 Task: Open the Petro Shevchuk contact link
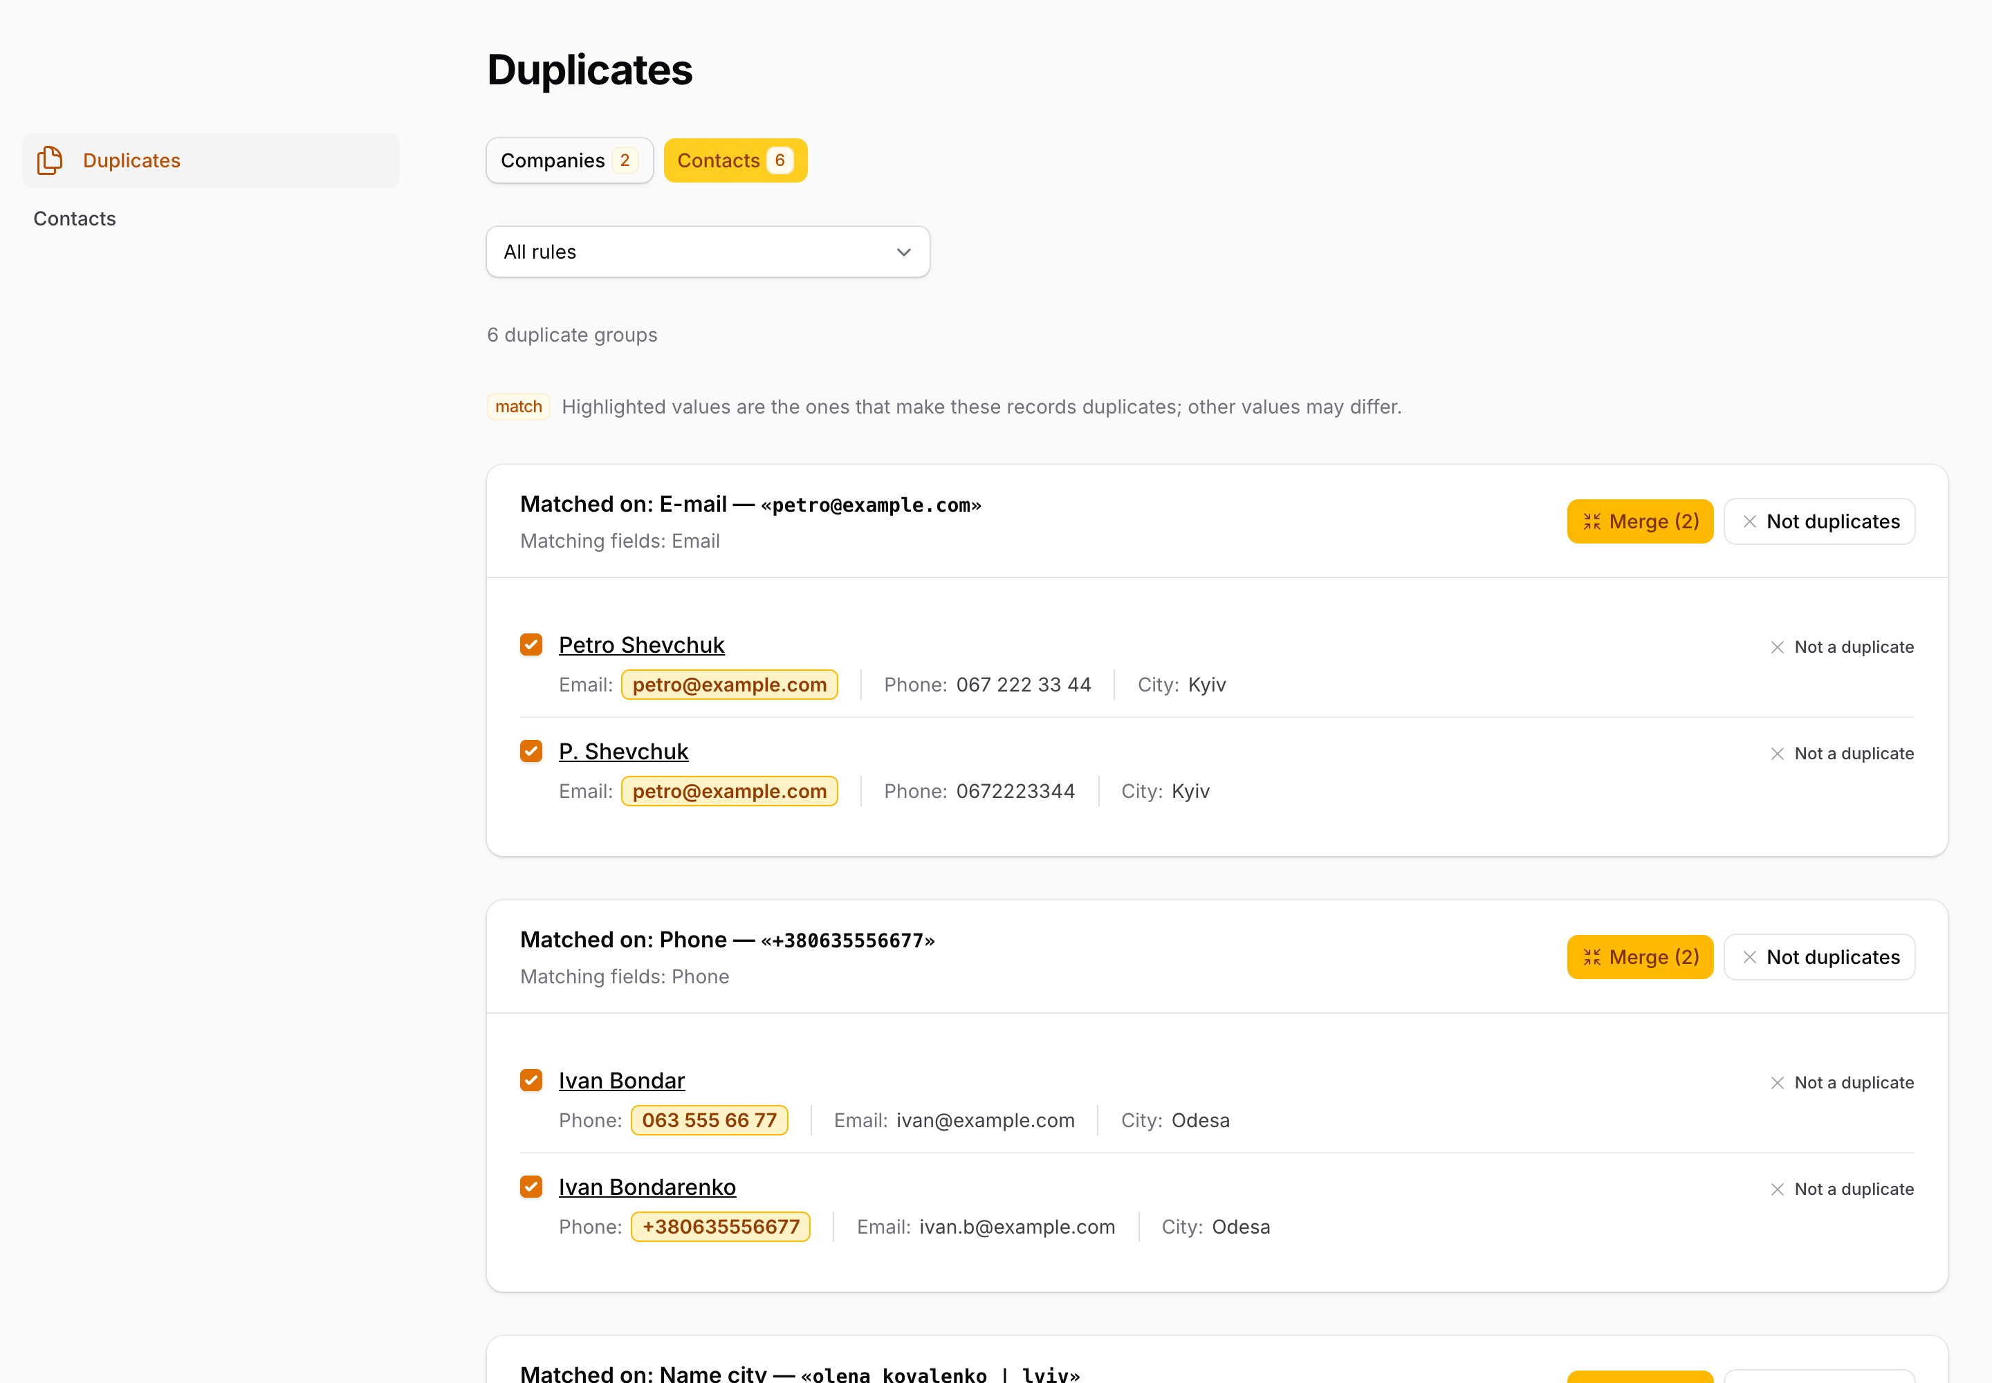pyautogui.click(x=641, y=644)
